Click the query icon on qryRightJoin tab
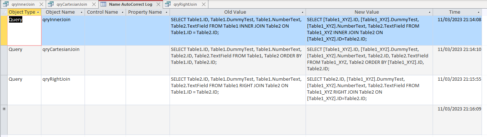Screen dimensions: 487x137 167,4
